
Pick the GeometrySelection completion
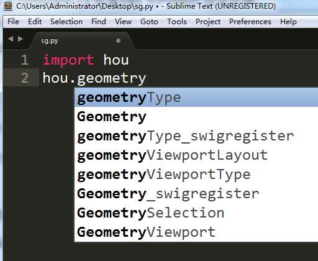point(196,213)
